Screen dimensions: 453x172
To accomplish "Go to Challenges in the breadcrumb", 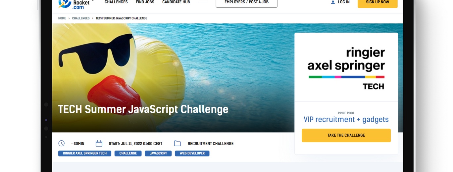I will click(81, 18).
